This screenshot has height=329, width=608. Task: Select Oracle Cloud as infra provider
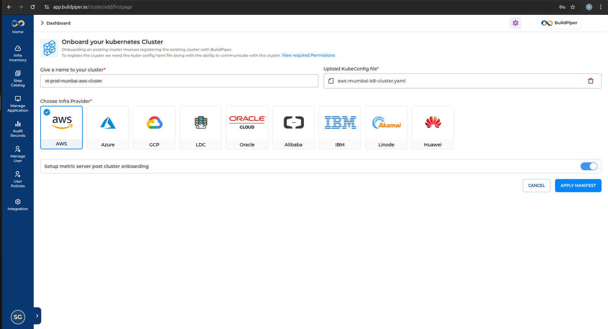pyautogui.click(x=247, y=127)
